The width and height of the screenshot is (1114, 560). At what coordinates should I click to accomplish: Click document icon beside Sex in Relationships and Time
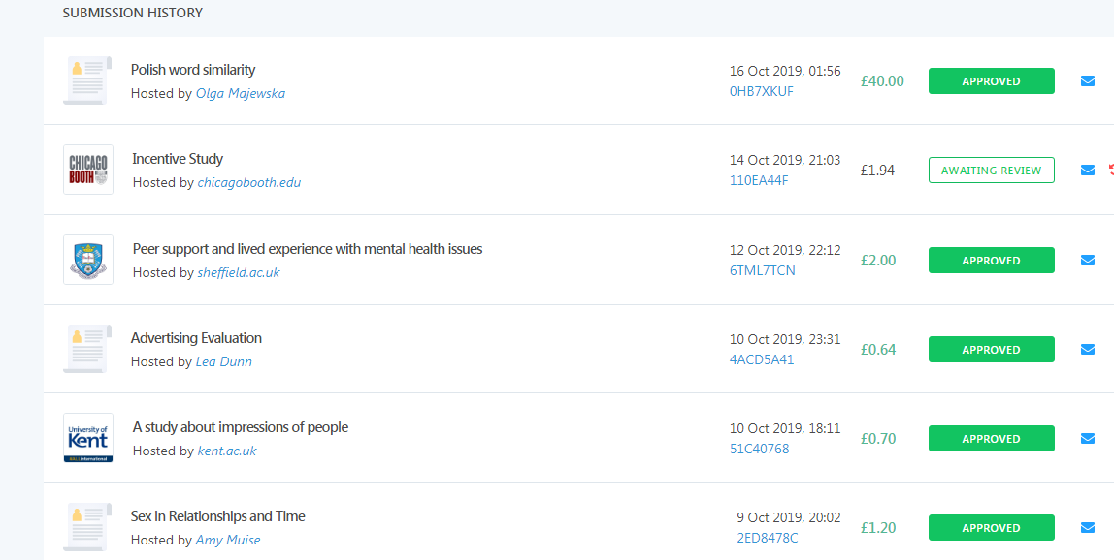pyautogui.click(x=87, y=527)
